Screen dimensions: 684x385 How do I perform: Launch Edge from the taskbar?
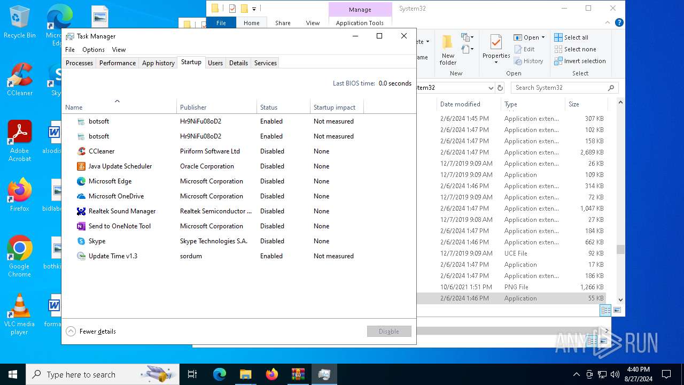click(x=220, y=374)
